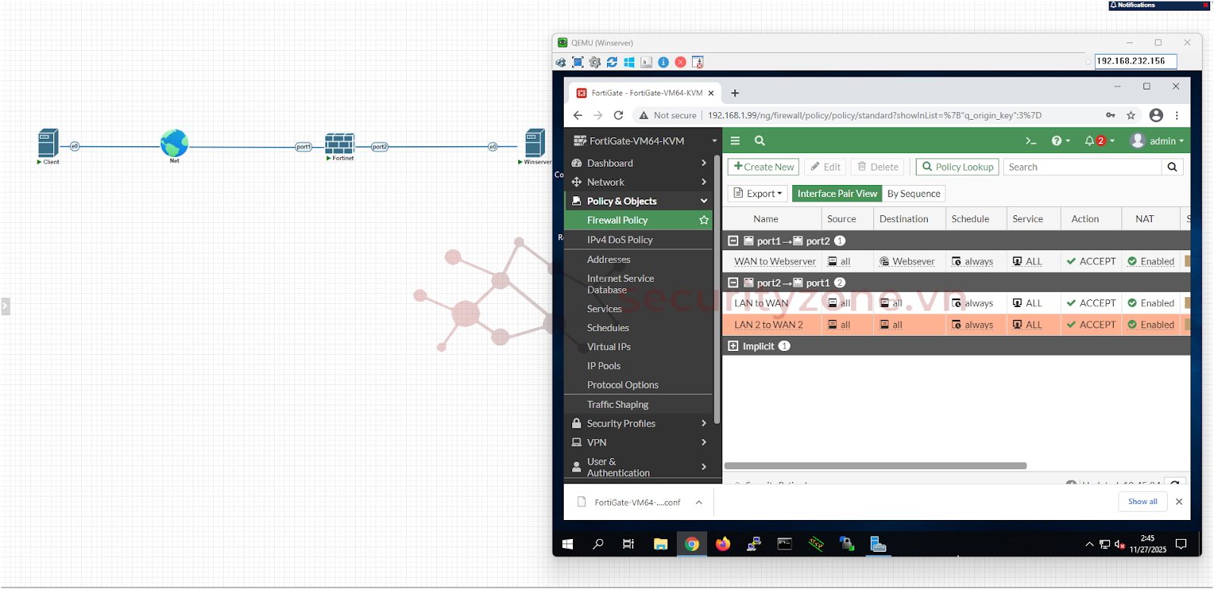Click the Create New button
1214x589 pixels.
[763, 167]
